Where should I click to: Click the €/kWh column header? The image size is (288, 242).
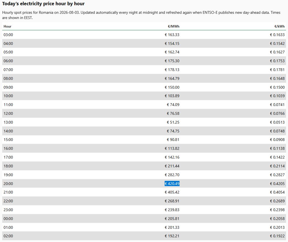pyautogui.click(x=279, y=26)
